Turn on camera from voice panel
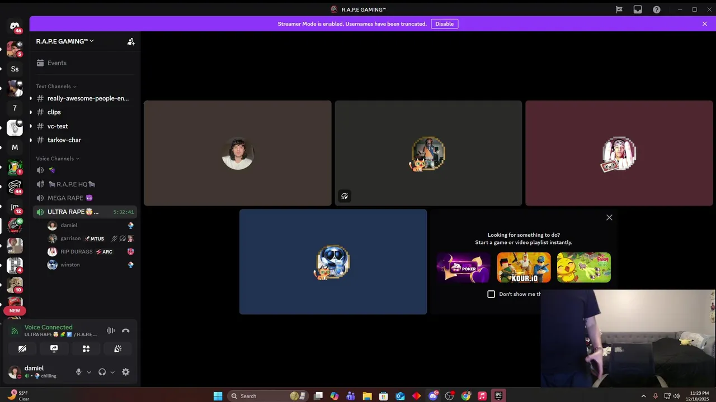The width and height of the screenshot is (716, 402). click(x=22, y=348)
